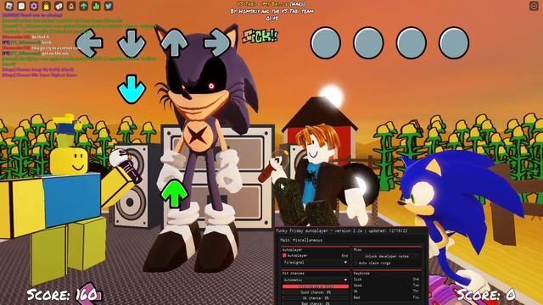Open the chat bubble icon
This screenshot has height=305, width=543.
(x=21, y=6)
